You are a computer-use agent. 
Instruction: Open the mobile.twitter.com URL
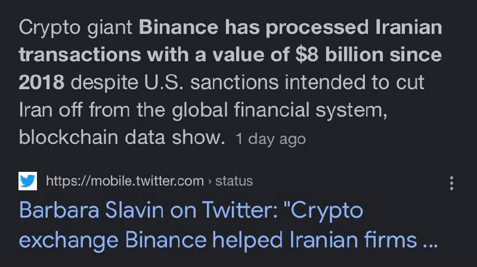pos(125,181)
